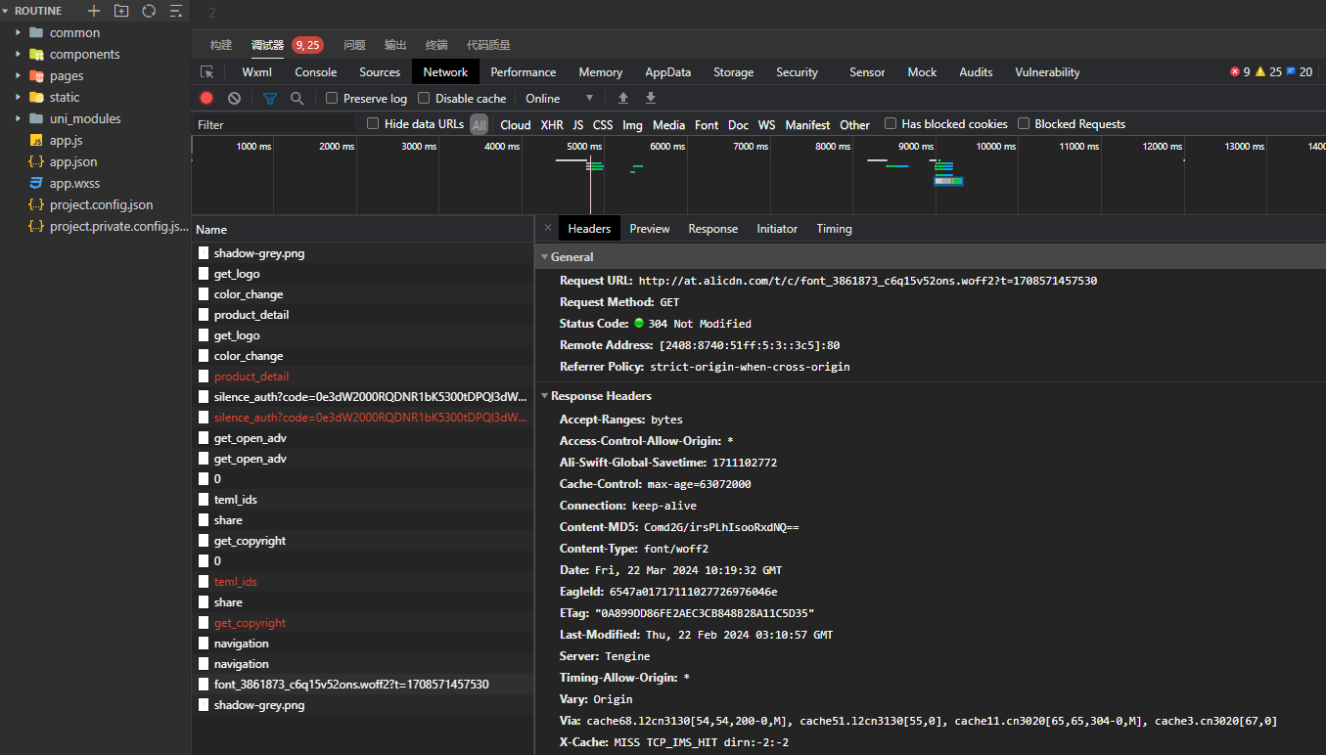The image size is (1326, 755).
Task: Click the new file plus icon
Action: (94, 11)
